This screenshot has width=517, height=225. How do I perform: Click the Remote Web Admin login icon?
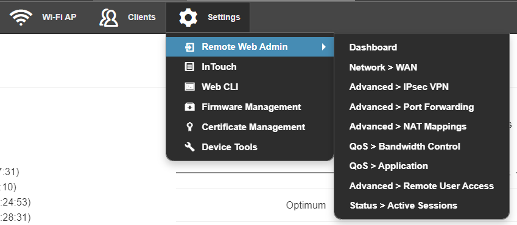click(x=189, y=47)
